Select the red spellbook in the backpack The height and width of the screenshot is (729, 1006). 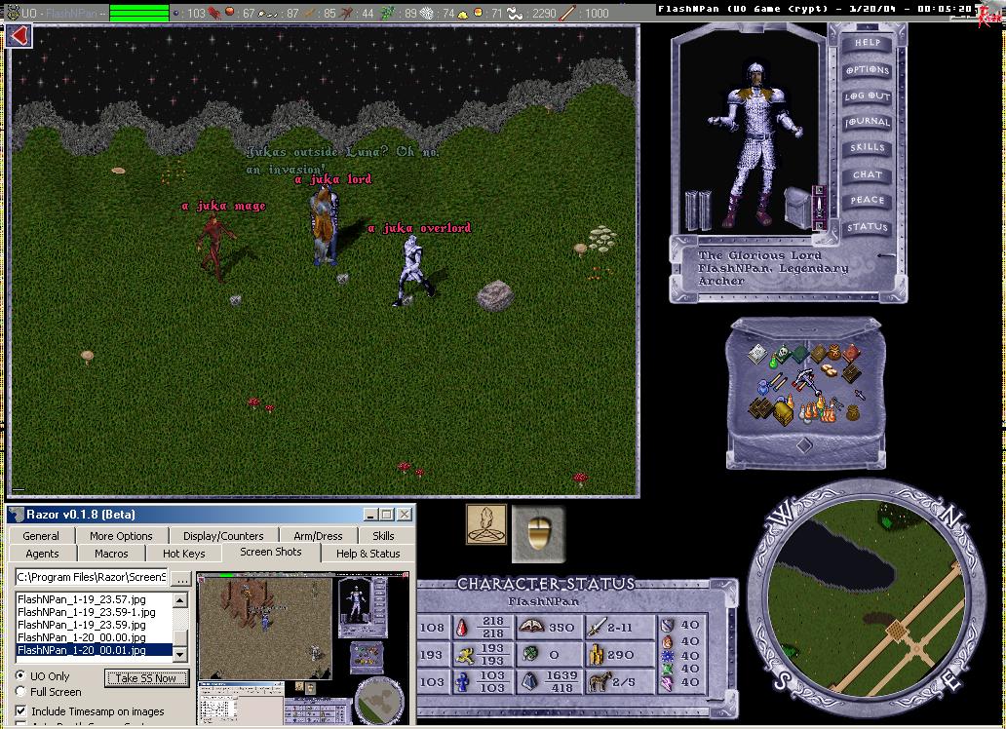(851, 353)
